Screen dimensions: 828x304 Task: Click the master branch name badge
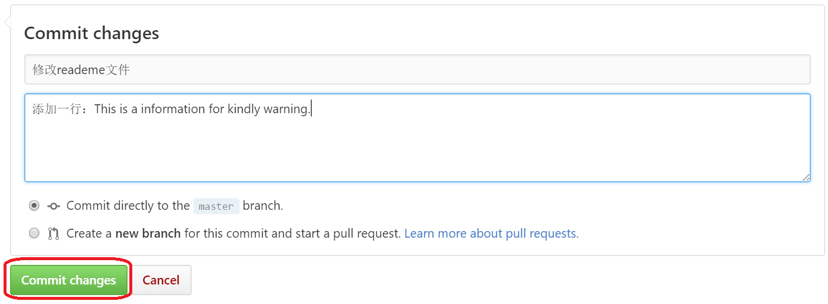216,206
